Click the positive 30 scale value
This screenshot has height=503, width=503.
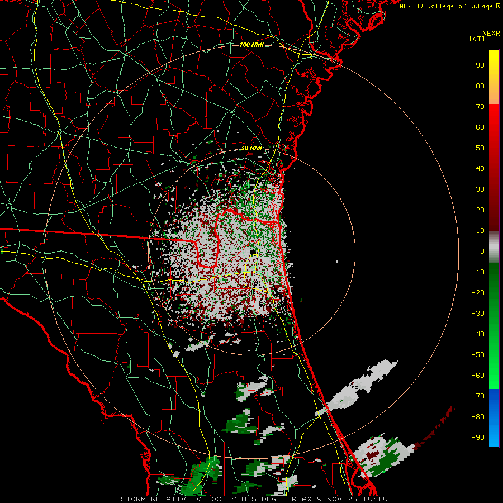point(480,189)
